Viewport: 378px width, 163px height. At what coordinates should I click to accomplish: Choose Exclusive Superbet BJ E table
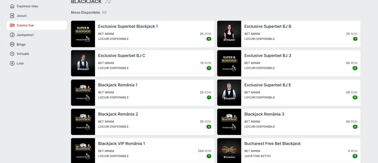[289, 92]
